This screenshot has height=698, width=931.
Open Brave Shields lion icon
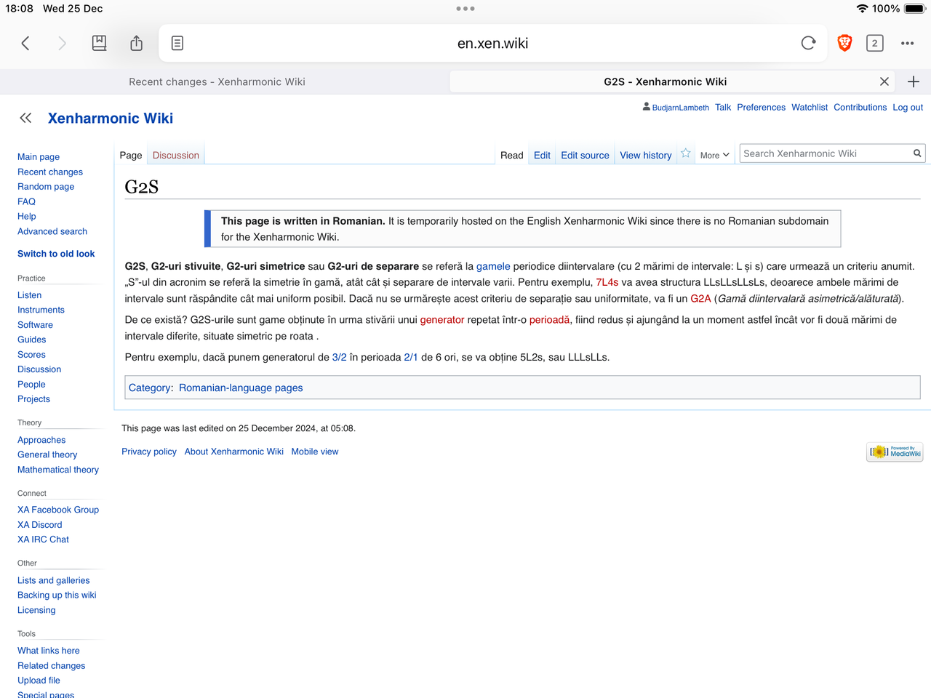[844, 43]
